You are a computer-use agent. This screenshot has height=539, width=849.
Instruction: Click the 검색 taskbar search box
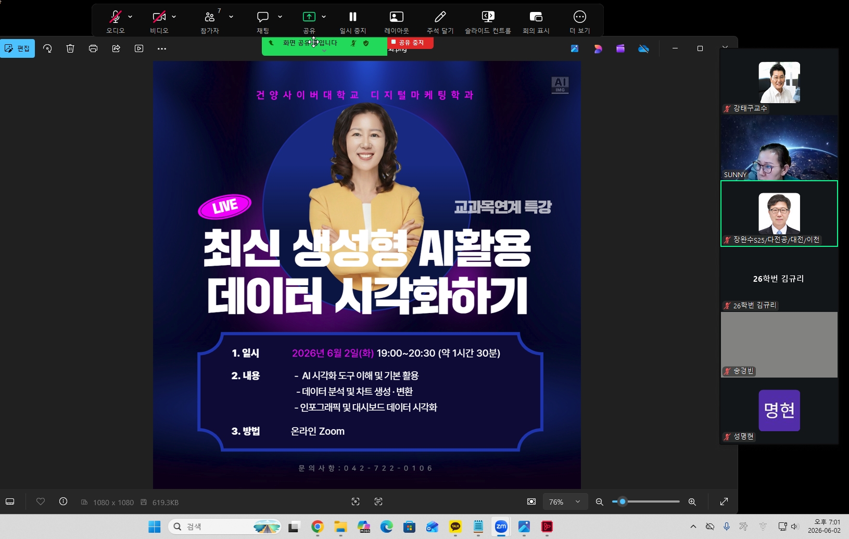click(224, 527)
